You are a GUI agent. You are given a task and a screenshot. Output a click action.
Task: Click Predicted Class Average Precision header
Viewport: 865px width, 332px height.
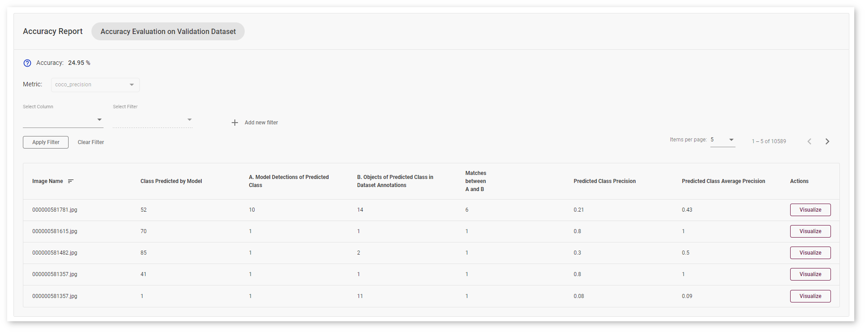723,181
